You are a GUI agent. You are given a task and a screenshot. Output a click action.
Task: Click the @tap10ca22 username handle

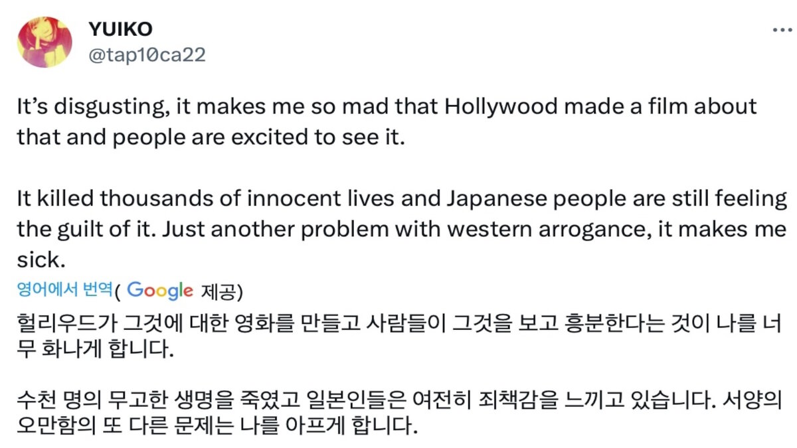(x=147, y=54)
